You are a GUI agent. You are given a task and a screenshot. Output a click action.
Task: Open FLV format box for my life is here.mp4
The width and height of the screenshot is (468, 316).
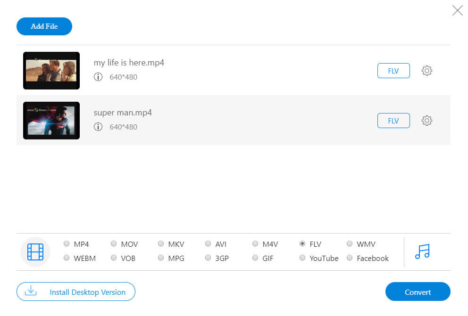[393, 71]
